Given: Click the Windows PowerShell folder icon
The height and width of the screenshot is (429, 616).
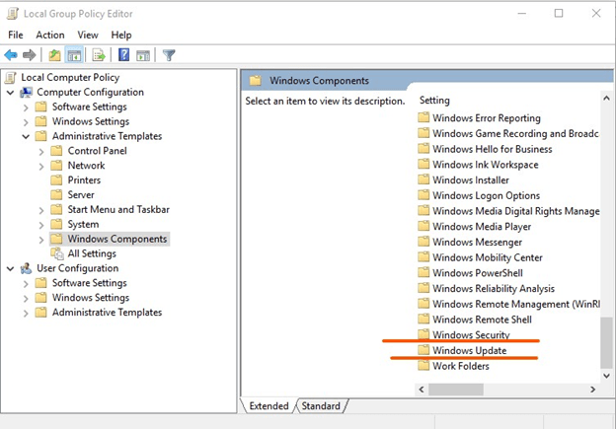Looking at the screenshot, I should (x=423, y=272).
